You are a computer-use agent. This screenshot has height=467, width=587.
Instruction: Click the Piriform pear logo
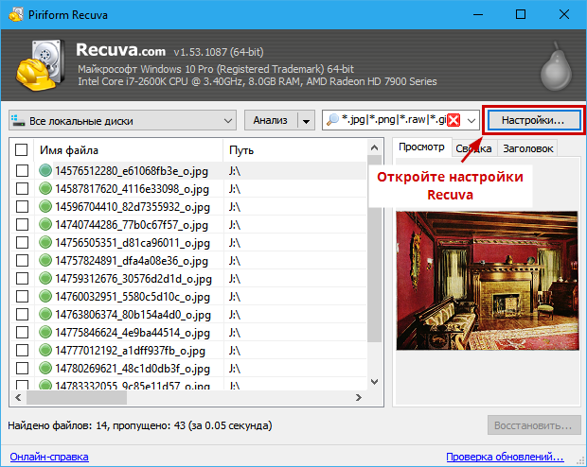point(556,66)
